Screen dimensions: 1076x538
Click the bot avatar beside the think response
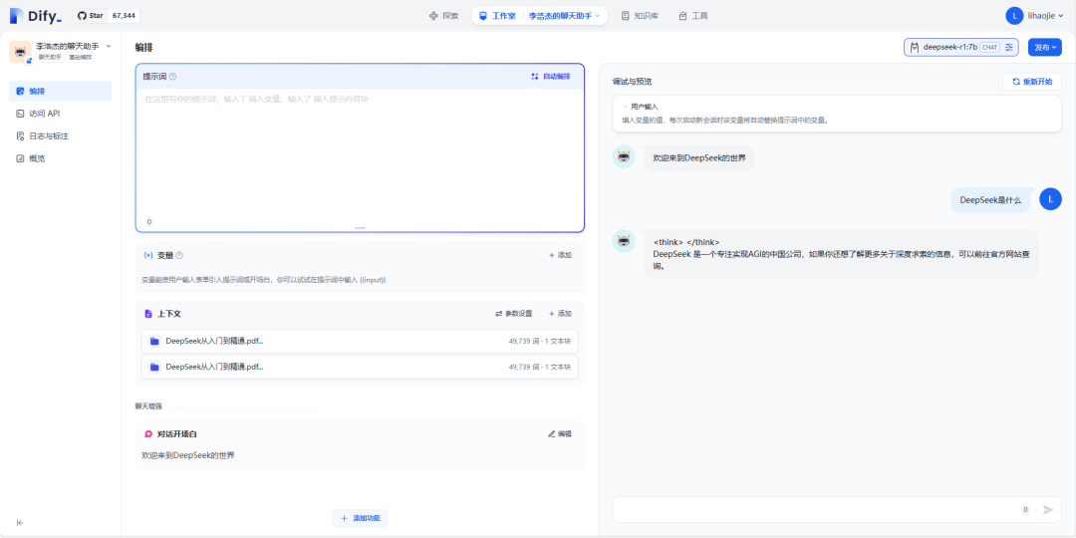[623, 241]
